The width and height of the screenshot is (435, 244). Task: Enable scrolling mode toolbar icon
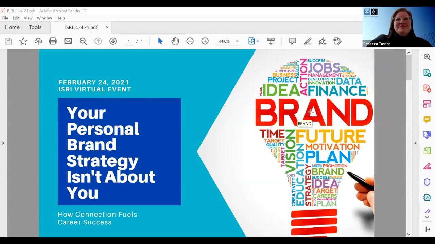(271, 41)
